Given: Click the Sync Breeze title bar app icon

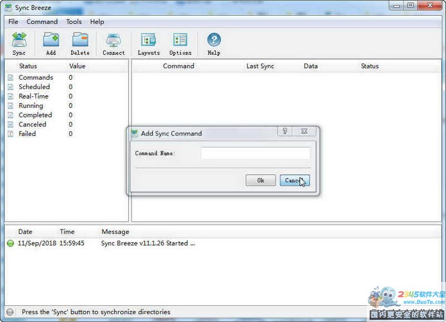Looking at the screenshot, I should point(8,7).
